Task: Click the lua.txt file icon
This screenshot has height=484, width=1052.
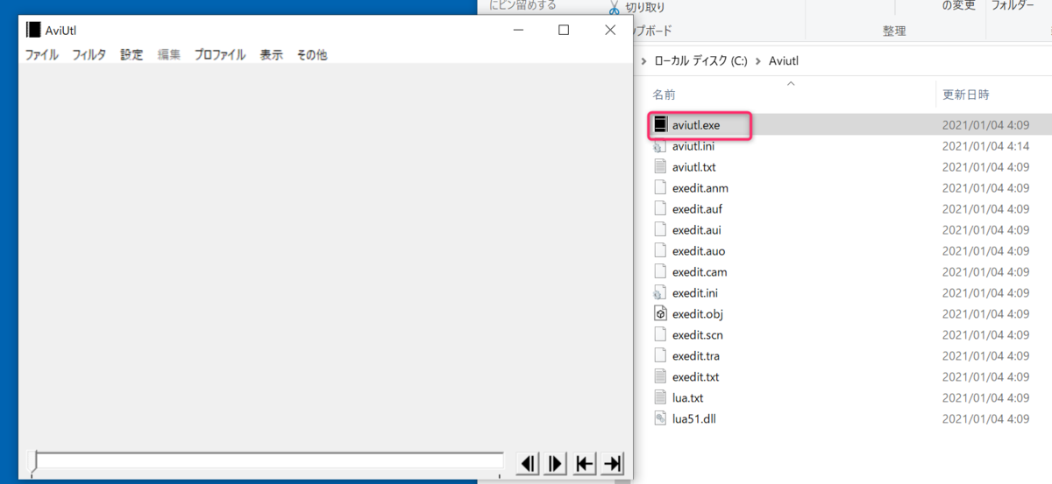Action: 661,398
